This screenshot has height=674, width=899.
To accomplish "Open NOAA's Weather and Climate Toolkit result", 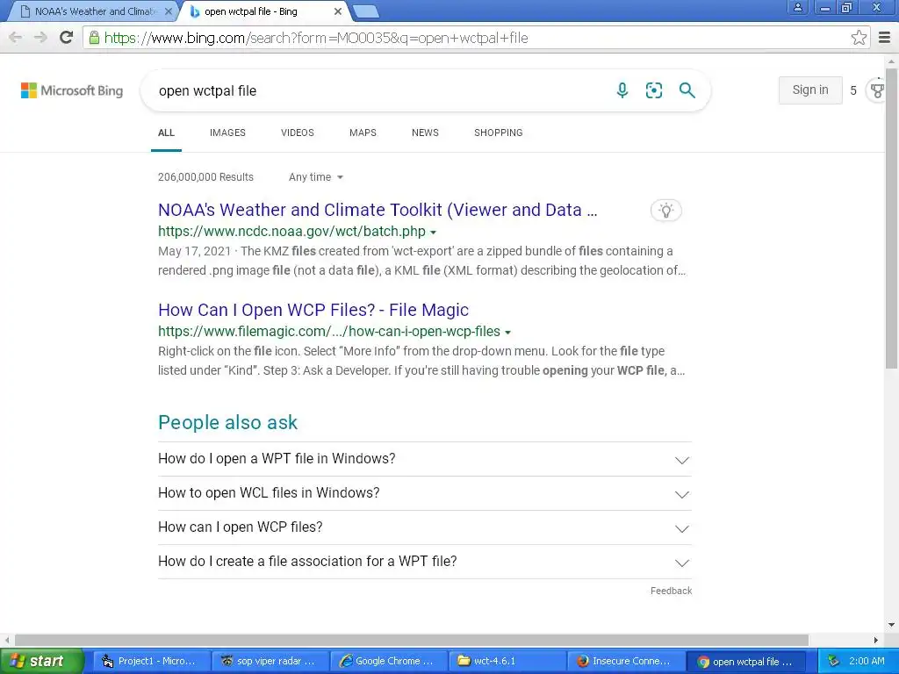I will coord(378,210).
